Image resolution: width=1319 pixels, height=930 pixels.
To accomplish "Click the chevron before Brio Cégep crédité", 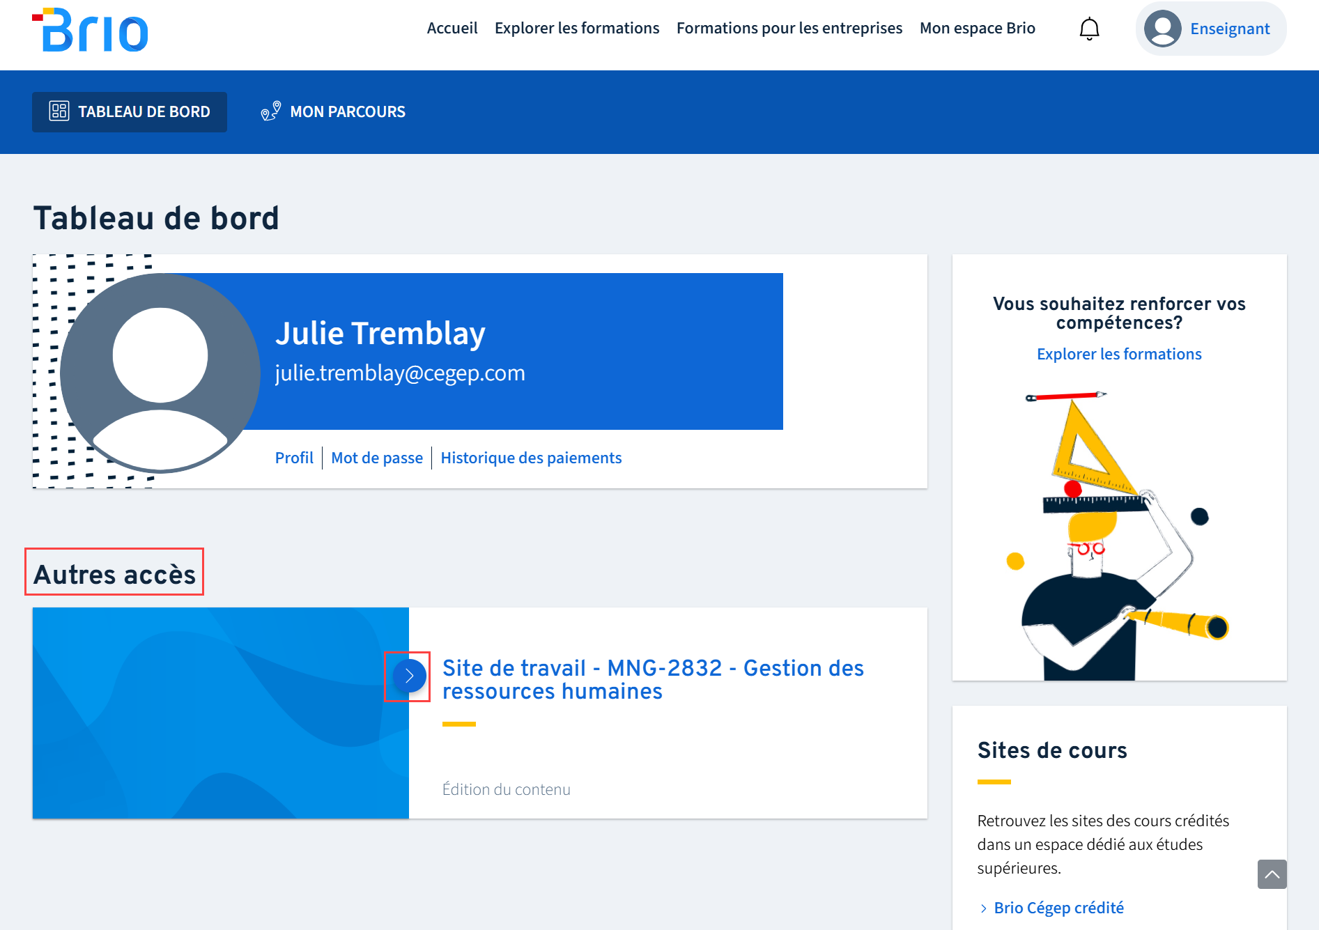I will (x=983, y=908).
